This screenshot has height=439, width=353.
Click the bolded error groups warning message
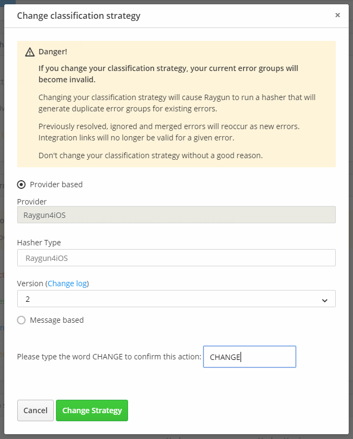pos(167,74)
